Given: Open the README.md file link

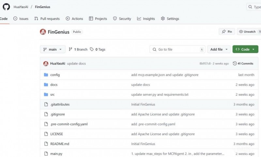Looking at the screenshot, I should (59, 144).
